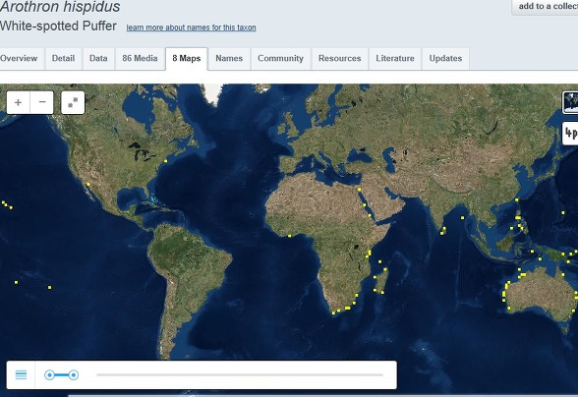Click the right handle of time slider
Viewport: 578px width, 397px height.
(x=74, y=375)
